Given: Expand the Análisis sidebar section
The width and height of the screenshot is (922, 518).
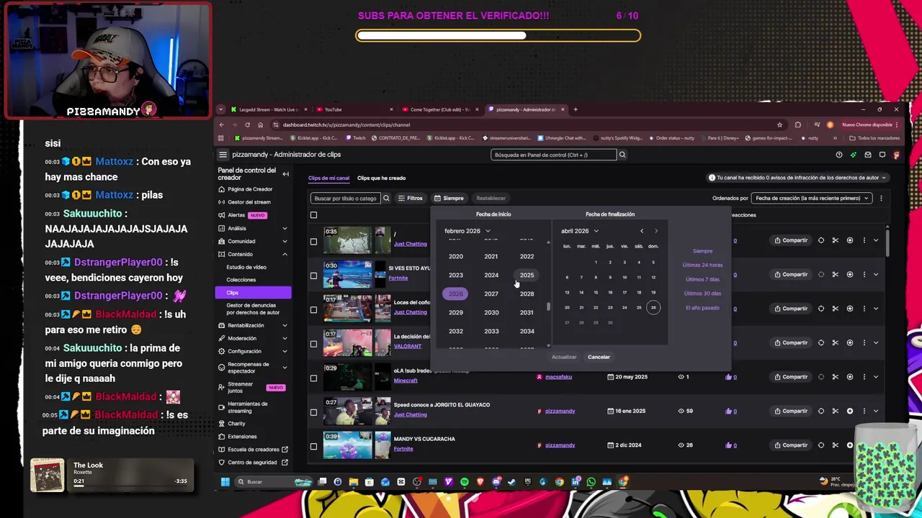Looking at the screenshot, I should click(285, 229).
